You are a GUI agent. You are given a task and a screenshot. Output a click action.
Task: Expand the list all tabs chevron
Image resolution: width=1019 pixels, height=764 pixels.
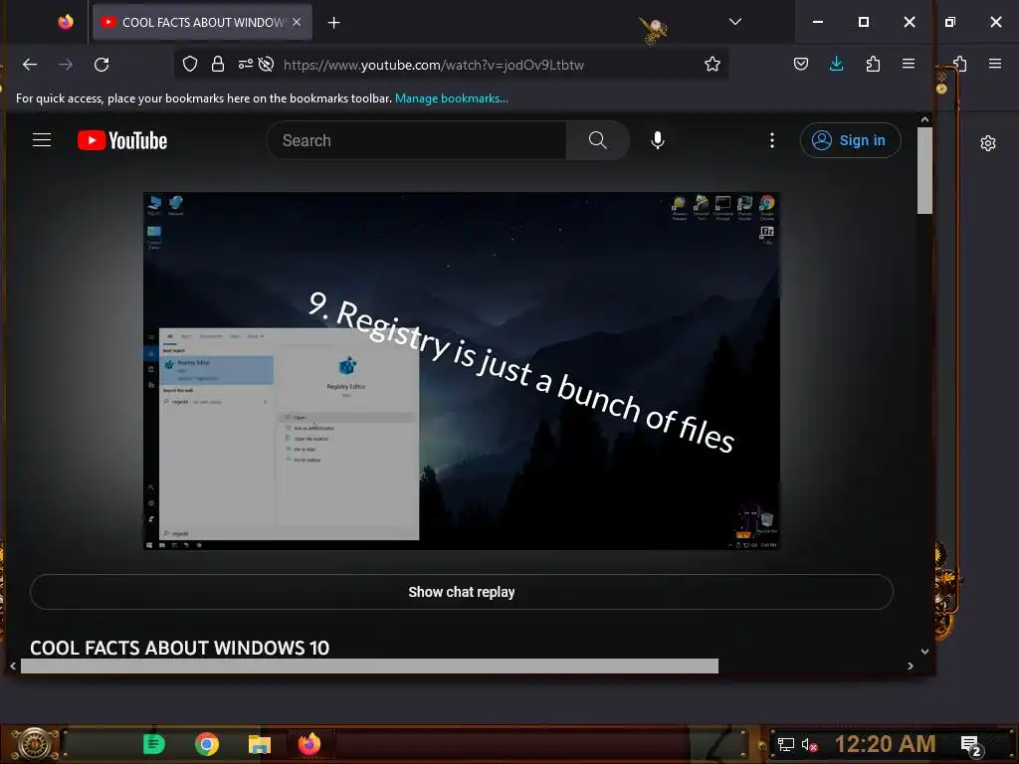click(x=735, y=22)
